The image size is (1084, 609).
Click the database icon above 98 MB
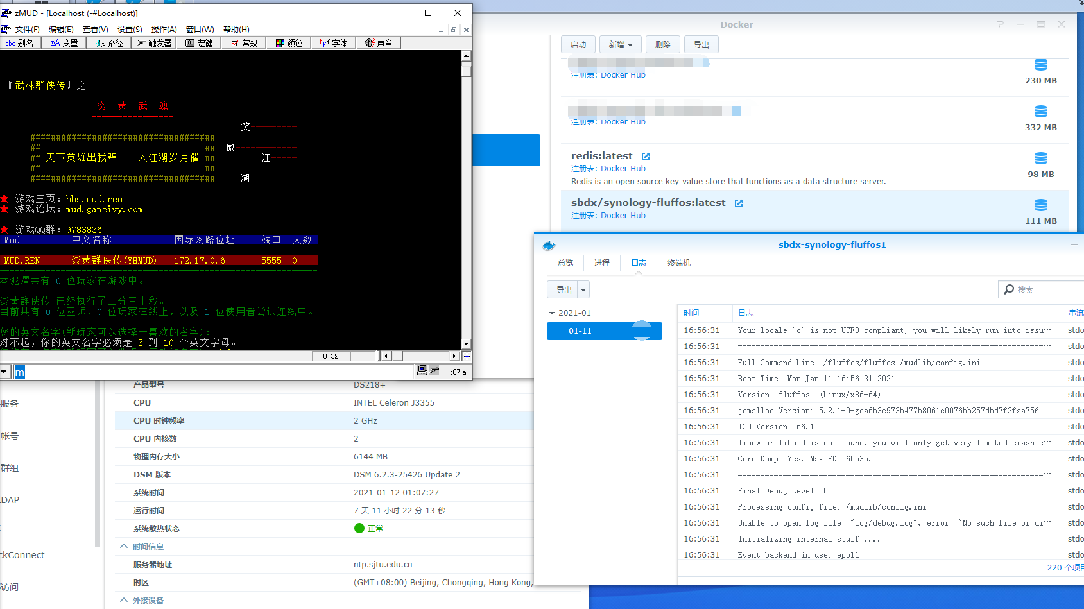[x=1041, y=159]
